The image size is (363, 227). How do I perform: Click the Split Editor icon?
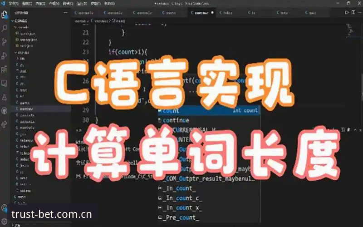coord(353,12)
